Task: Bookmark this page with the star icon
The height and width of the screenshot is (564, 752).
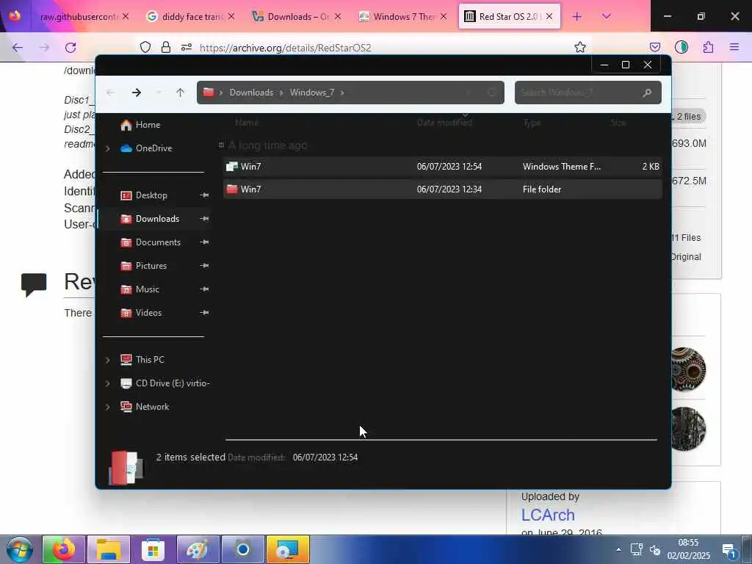Action: [x=580, y=47]
